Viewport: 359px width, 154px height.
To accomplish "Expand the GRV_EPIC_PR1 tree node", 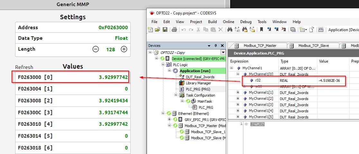I will (x=170, y=119).
